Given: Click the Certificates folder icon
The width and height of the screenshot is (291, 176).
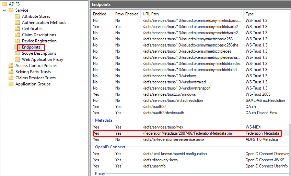Looking at the screenshot, I should 18,29.
